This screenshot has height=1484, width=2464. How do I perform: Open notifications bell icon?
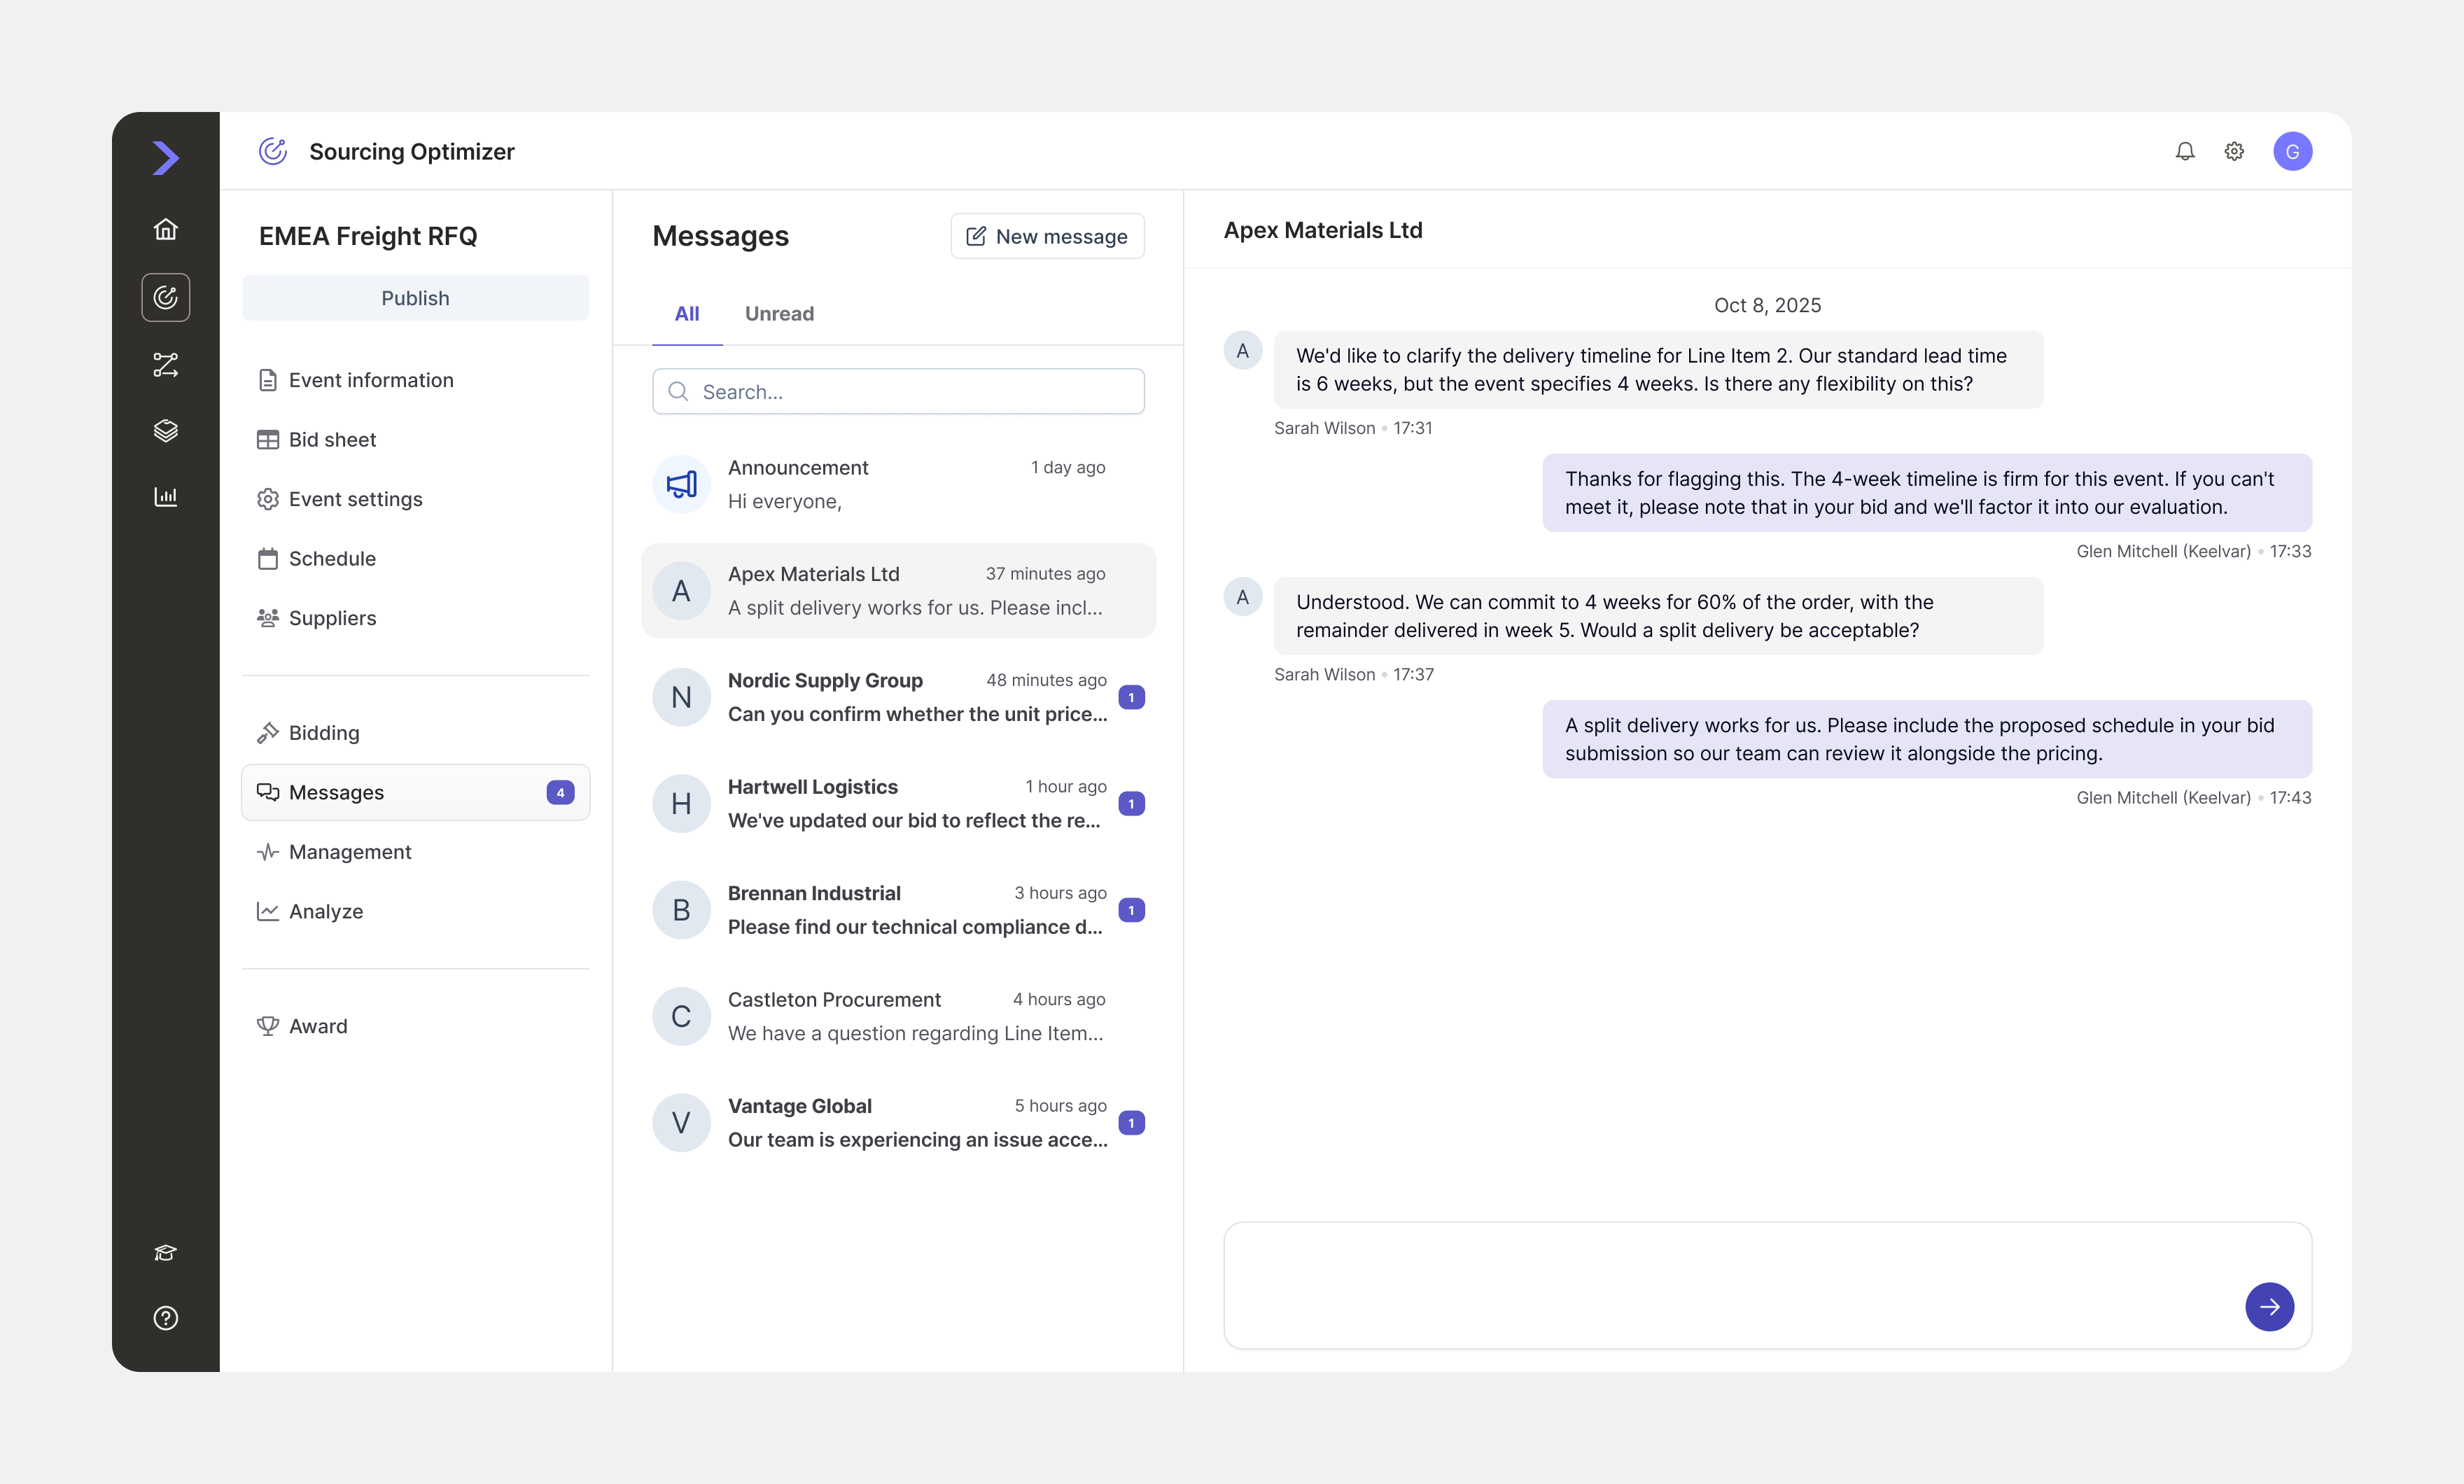click(2185, 151)
